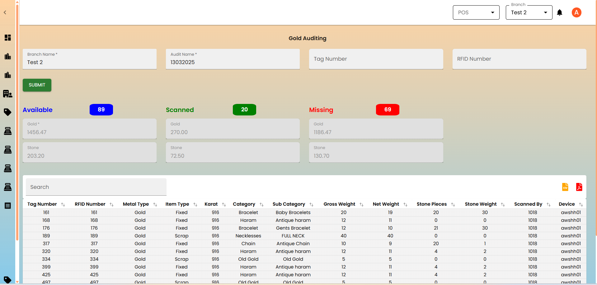Image resolution: width=597 pixels, height=285 pixels.
Task: Sort by Net Weight column arrows
Action: (x=405, y=204)
